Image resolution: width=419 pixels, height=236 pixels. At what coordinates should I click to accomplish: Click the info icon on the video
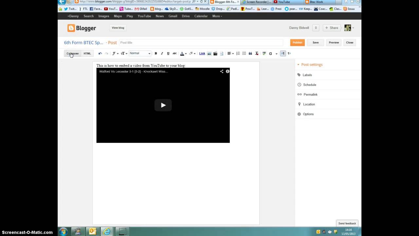click(x=228, y=71)
